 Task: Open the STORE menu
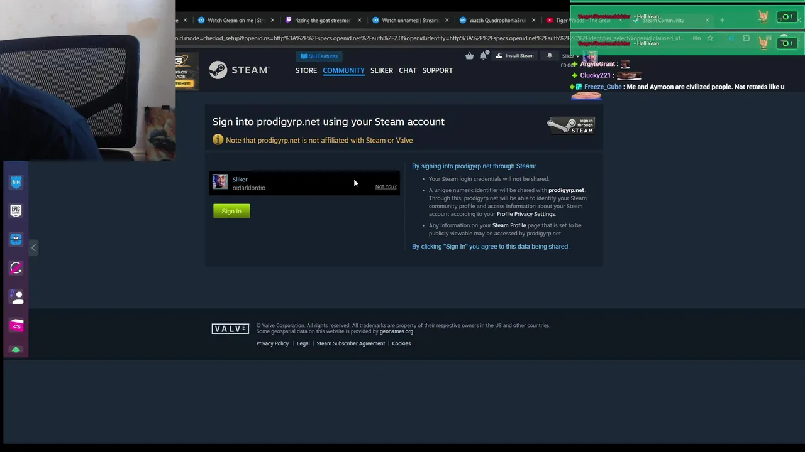pos(306,70)
